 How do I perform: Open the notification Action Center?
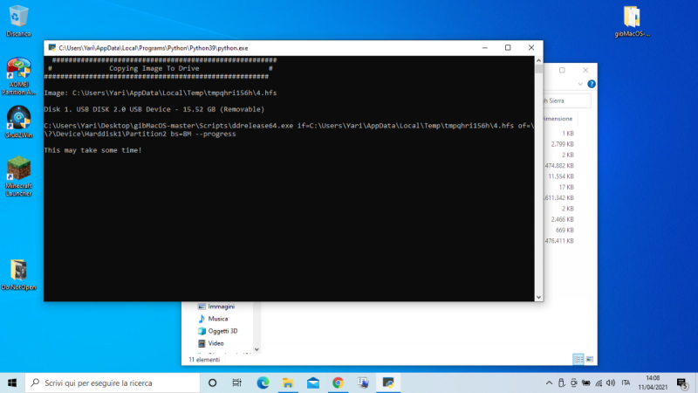point(682,383)
